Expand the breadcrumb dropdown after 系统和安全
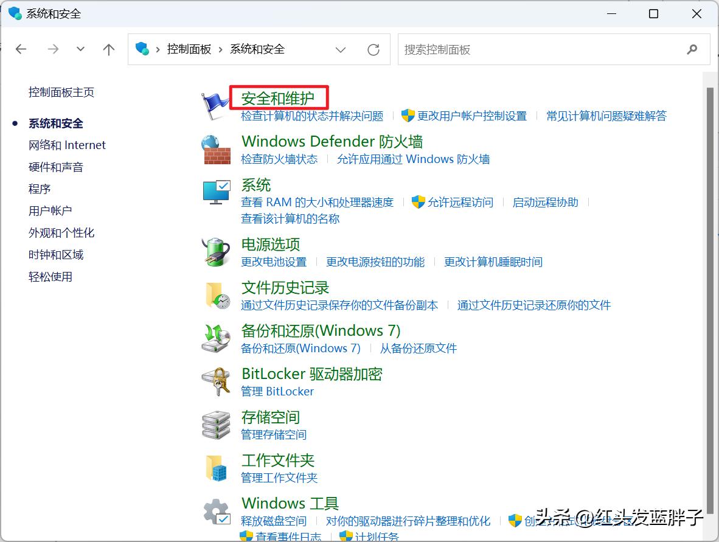The image size is (719, 542). point(341,50)
